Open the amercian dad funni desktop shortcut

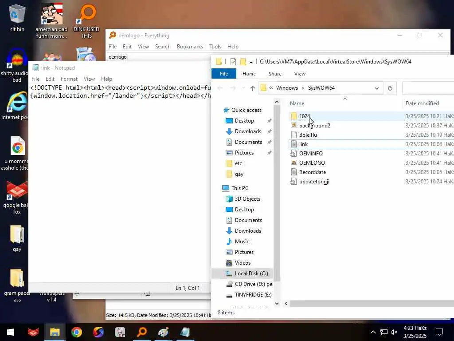point(51,21)
